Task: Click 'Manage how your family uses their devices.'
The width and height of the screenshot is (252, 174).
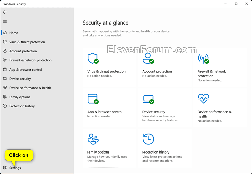Action: tap(107, 159)
